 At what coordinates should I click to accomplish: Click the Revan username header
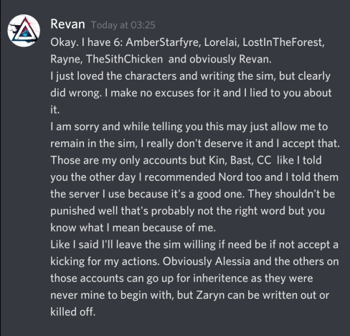tap(67, 24)
